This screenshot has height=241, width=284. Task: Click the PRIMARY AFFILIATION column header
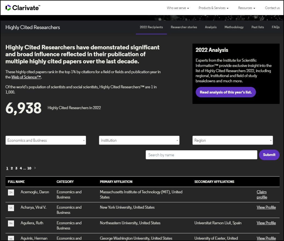(116, 182)
